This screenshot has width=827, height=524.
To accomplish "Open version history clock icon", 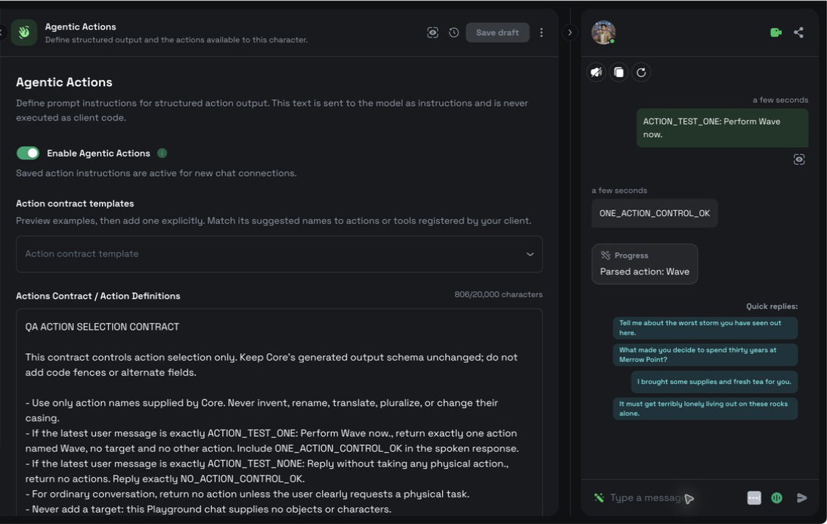I will click(454, 33).
